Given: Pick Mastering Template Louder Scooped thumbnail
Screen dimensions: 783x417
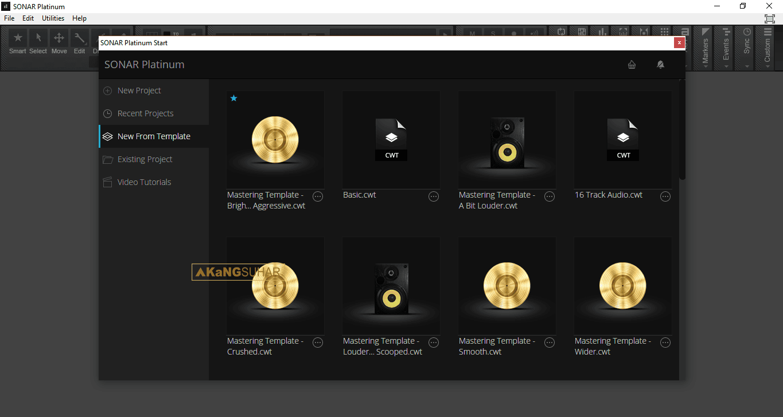Looking at the screenshot, I should [391, 286].
